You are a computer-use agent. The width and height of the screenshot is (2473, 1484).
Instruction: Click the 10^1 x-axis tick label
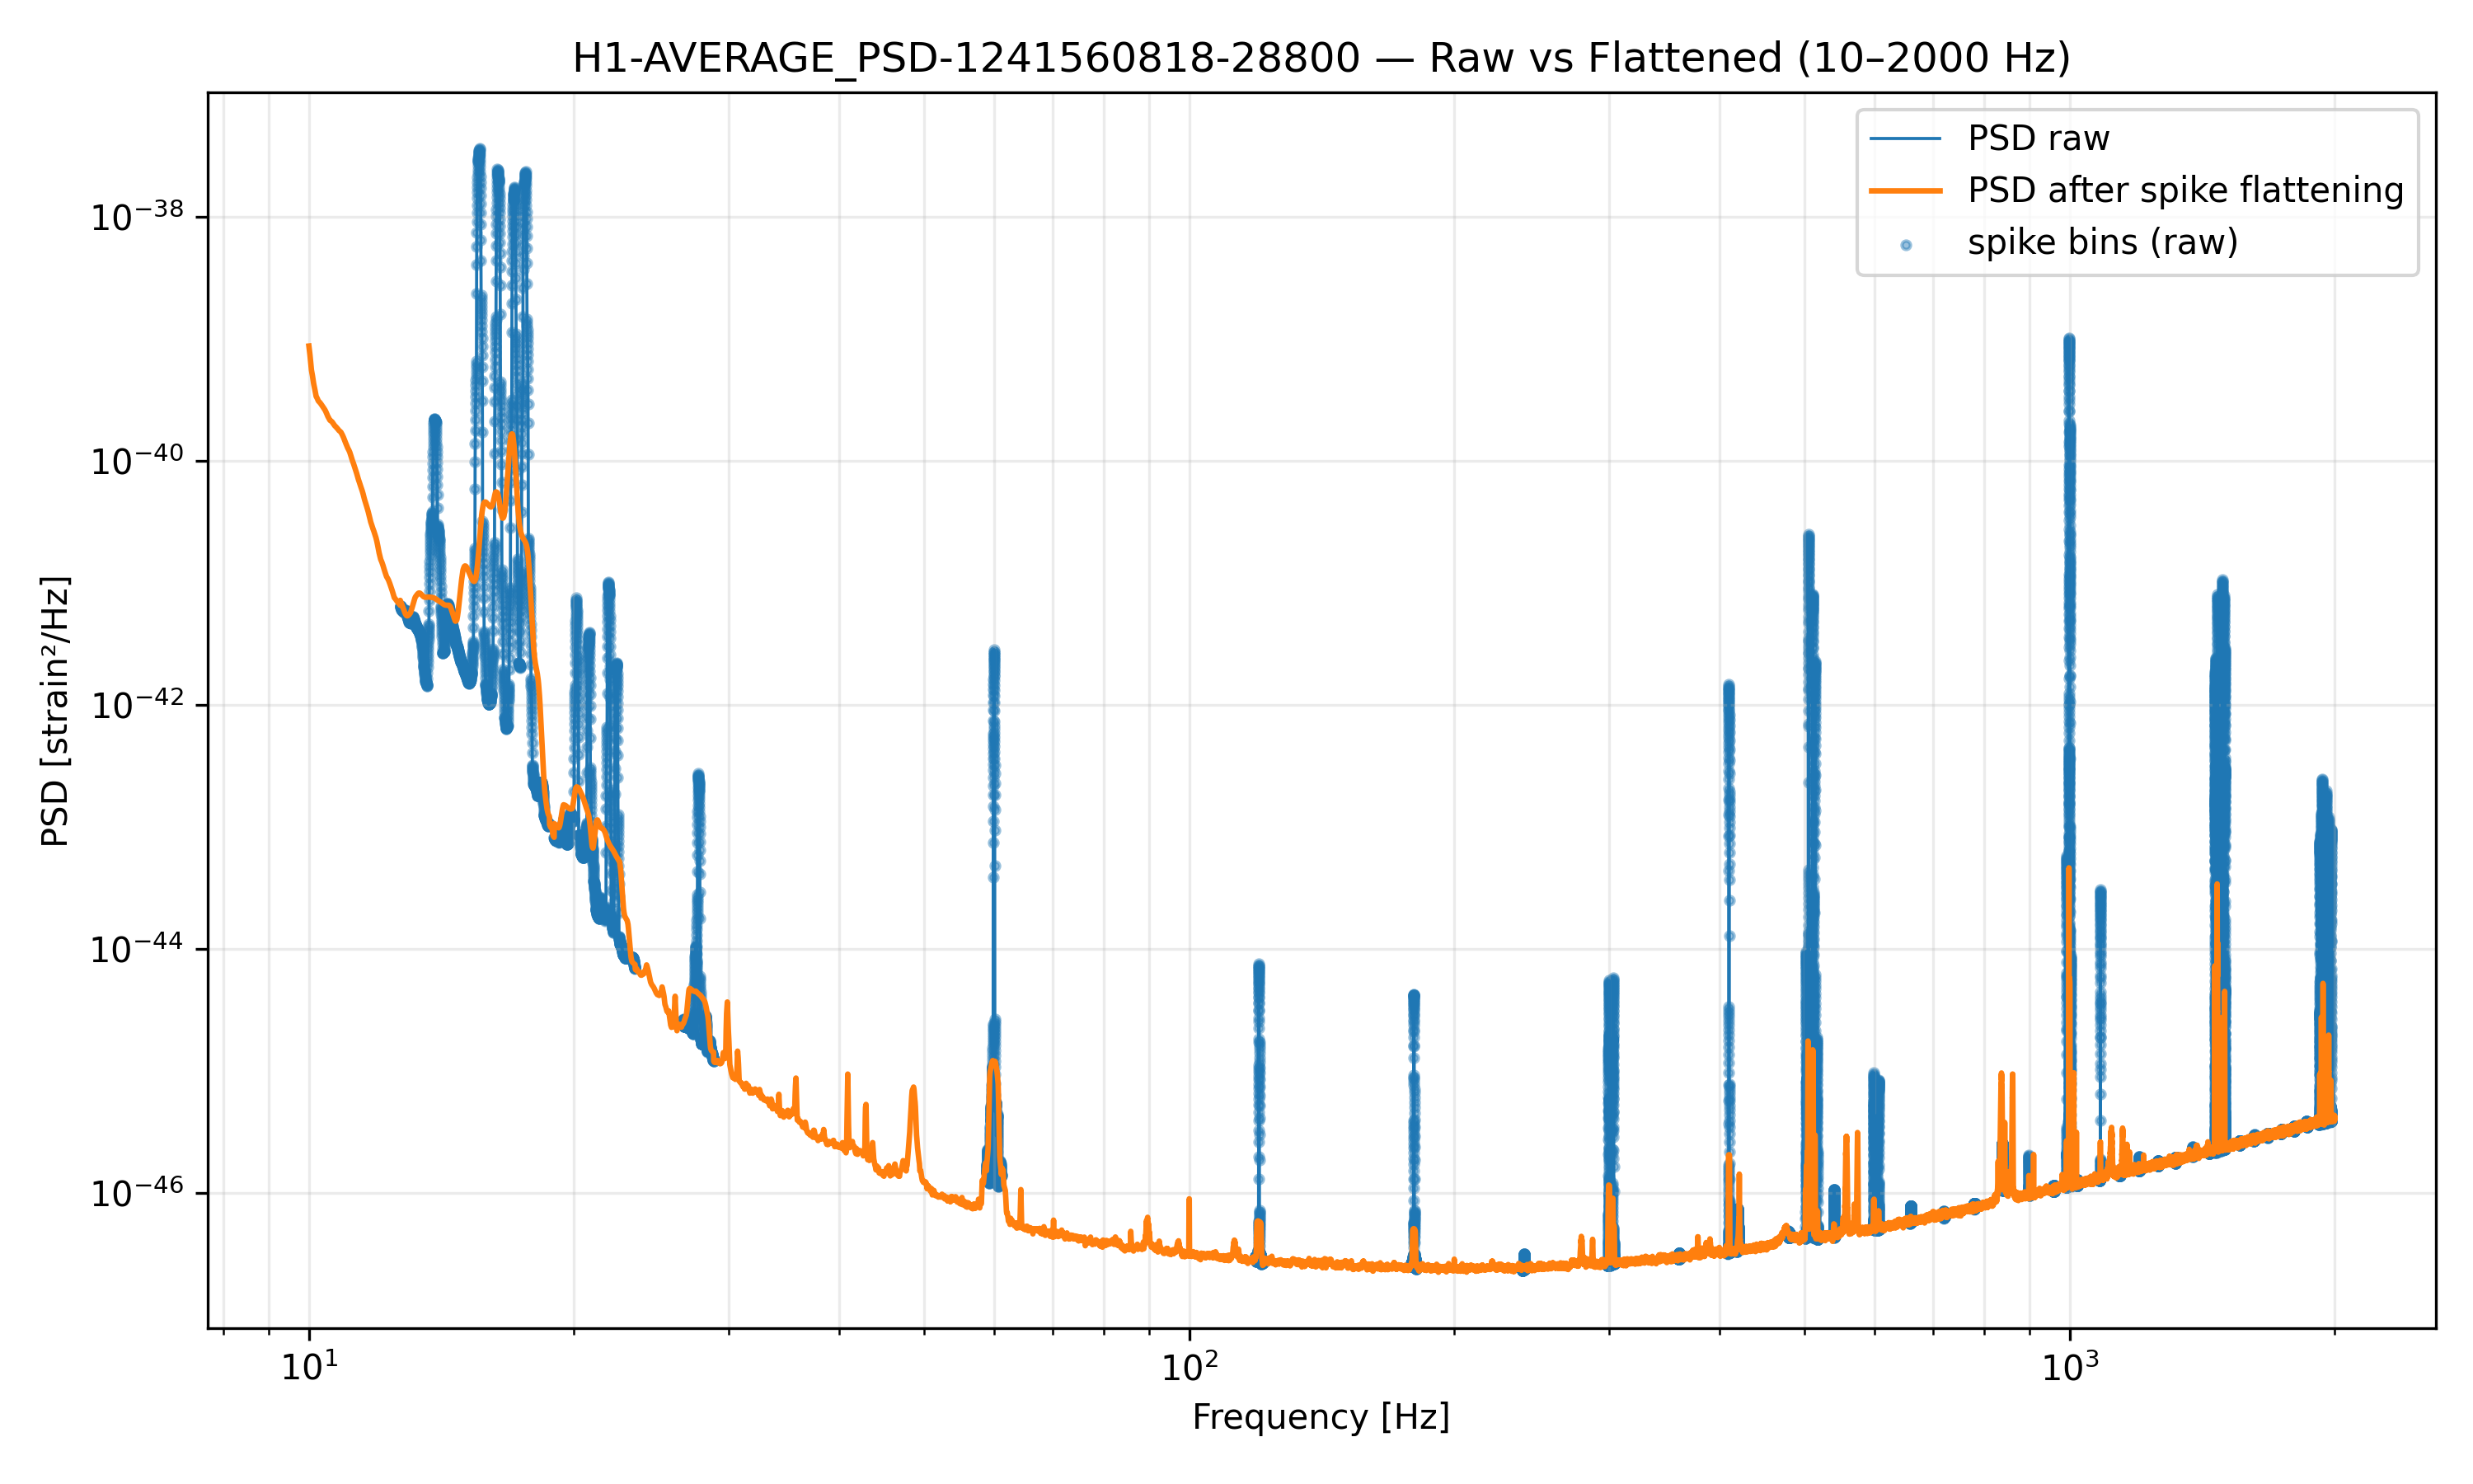[x=309, y=1367]
